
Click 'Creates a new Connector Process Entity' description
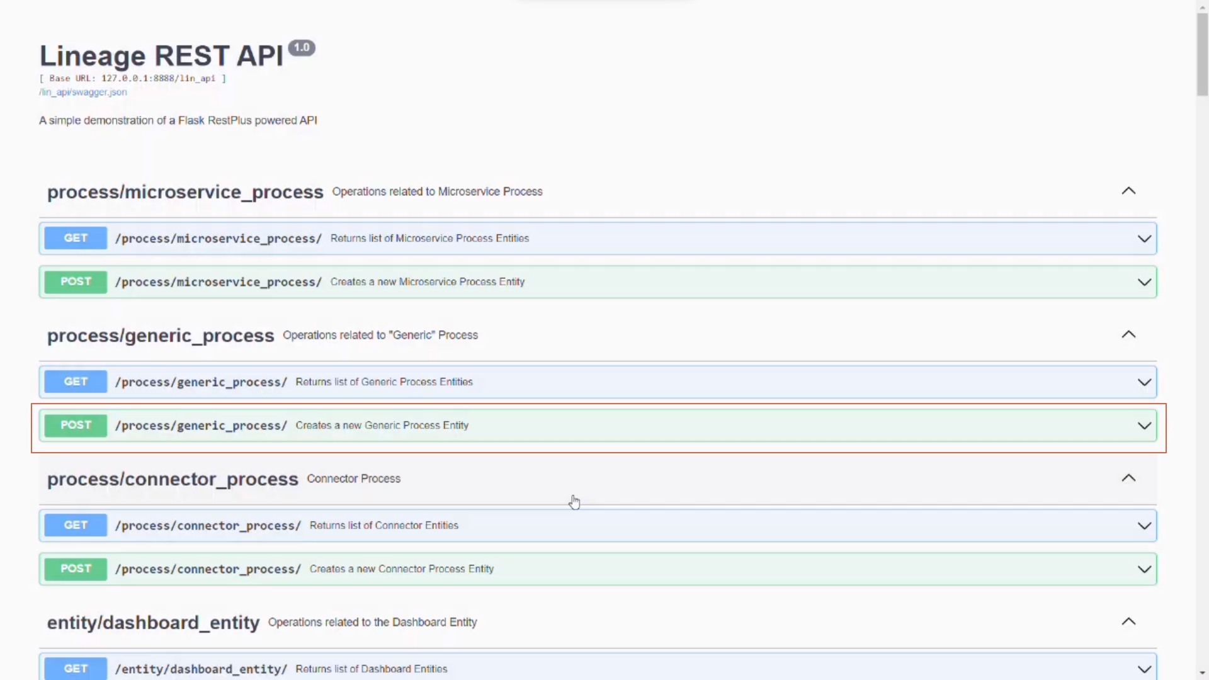point(402,569)
